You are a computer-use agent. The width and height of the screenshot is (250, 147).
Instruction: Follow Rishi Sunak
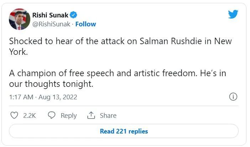tap(85, 24)
